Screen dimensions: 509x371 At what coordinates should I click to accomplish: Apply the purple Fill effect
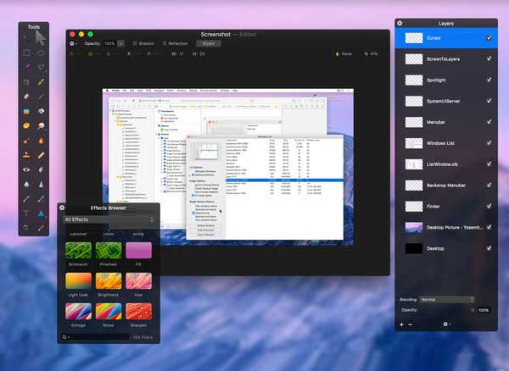(x=138, y=251)
